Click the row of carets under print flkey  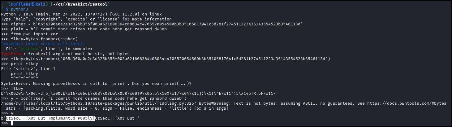[24, 78]
